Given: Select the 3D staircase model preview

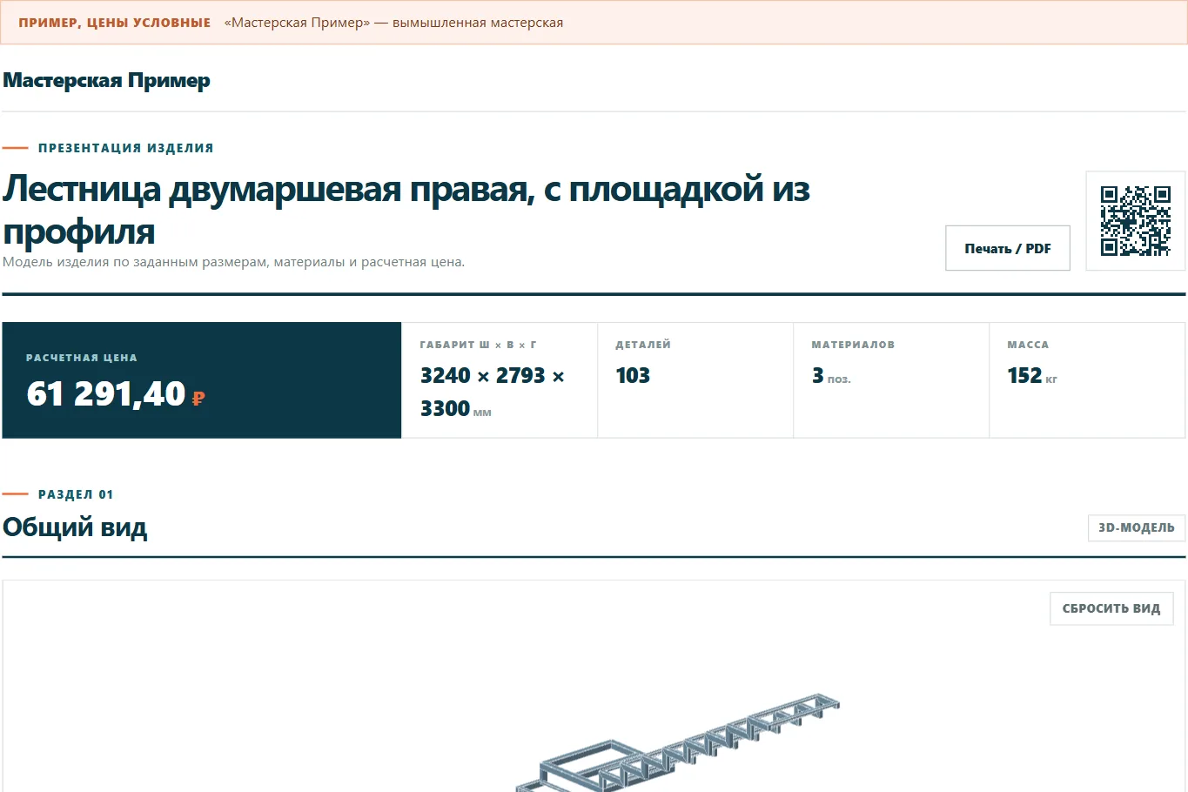Looking at the screenshot, I should [679, 742].
